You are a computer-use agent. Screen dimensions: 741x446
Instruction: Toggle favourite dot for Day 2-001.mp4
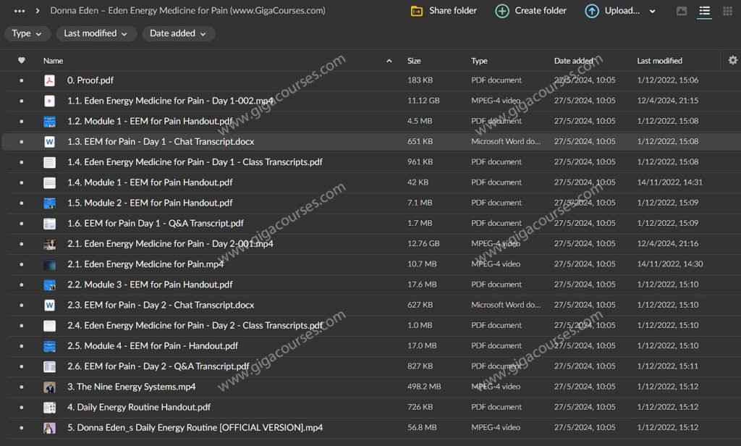pyautogui.click(x=21, y=244)
